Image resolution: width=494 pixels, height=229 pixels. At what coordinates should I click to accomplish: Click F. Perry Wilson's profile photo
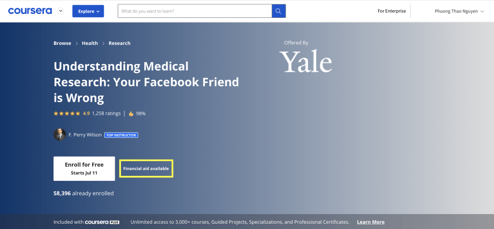coord(59,135)
